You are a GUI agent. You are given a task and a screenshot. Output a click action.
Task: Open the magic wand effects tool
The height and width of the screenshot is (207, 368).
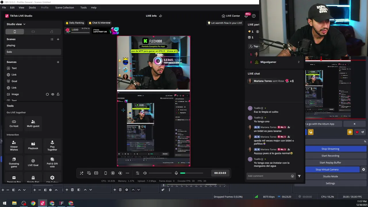[x=82, y=173]
